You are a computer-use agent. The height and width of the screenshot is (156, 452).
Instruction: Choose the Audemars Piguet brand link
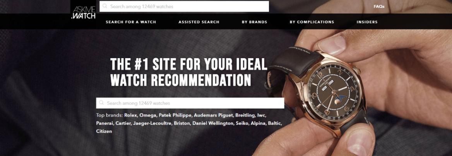click(x=214, y=115)
